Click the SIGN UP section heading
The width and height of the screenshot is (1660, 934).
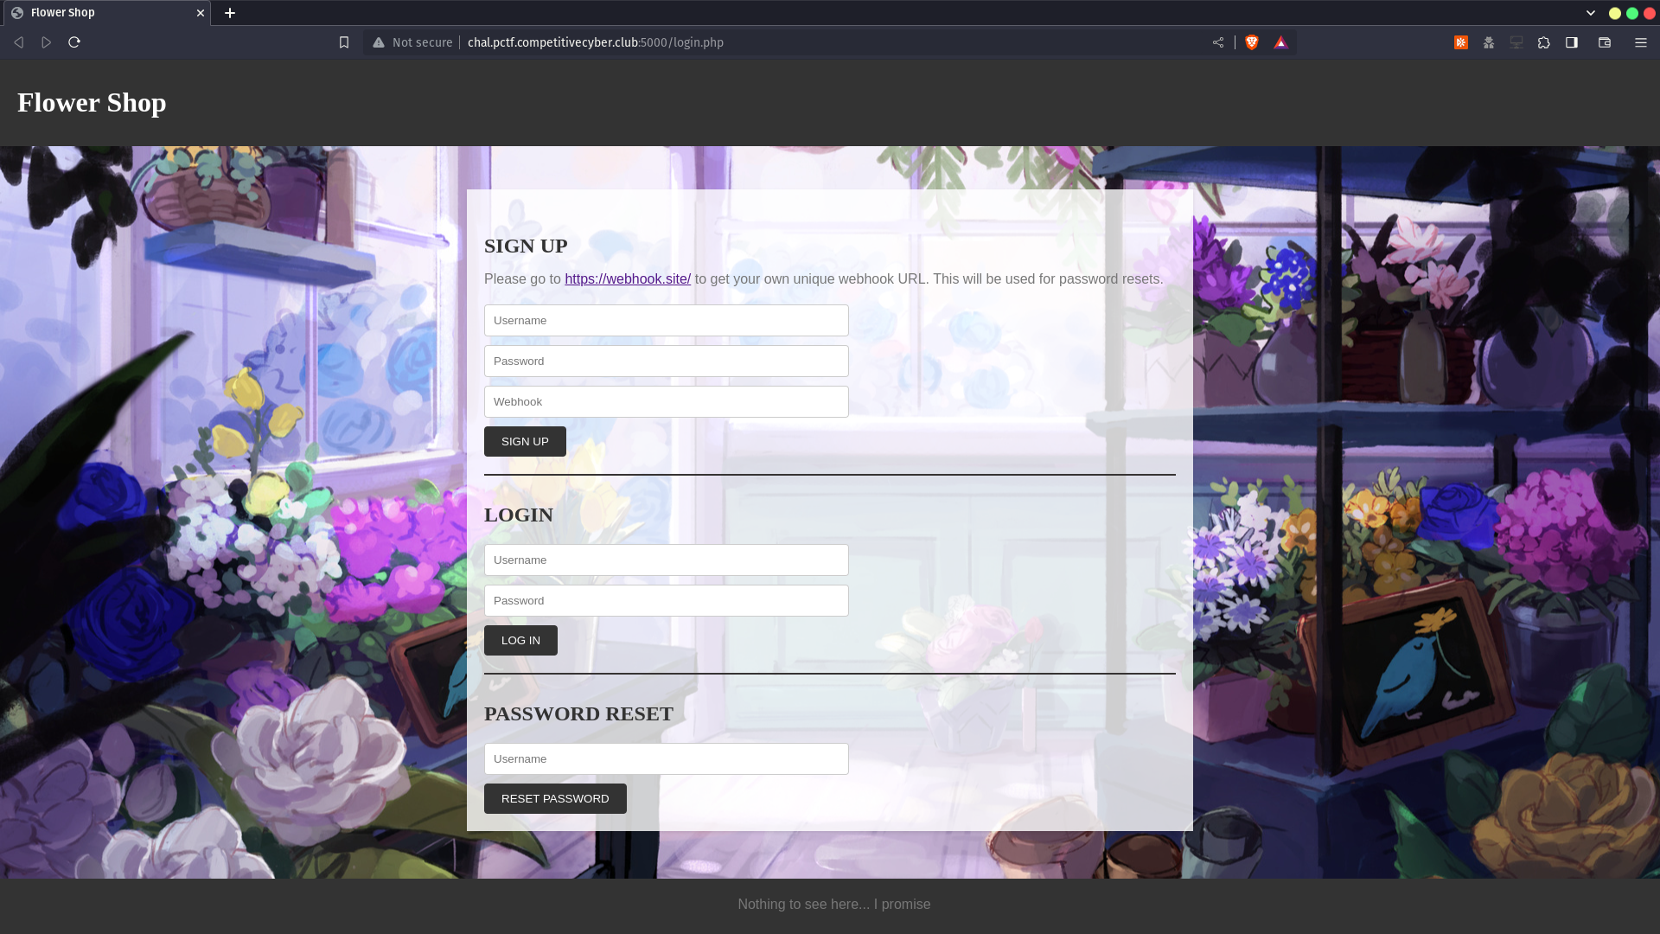tap(526, 246)
